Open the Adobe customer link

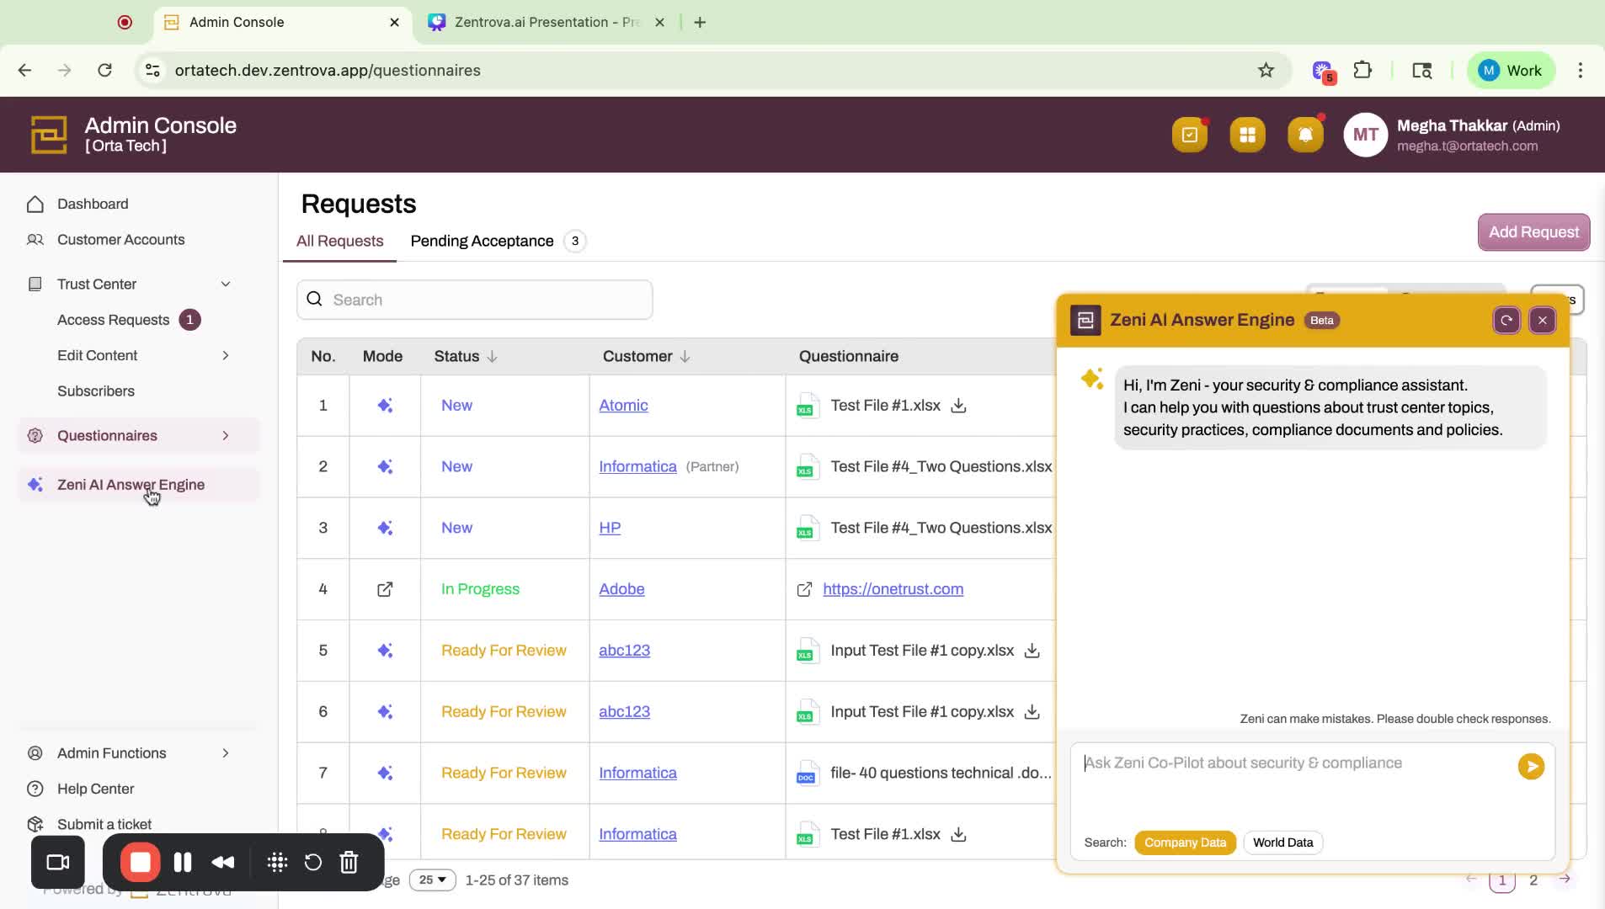pos(621,589)
